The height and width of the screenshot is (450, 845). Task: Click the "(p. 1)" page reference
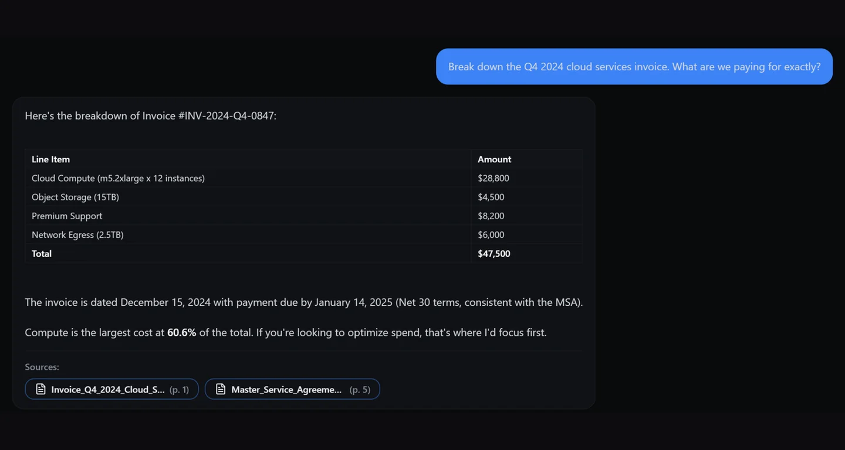179,390
